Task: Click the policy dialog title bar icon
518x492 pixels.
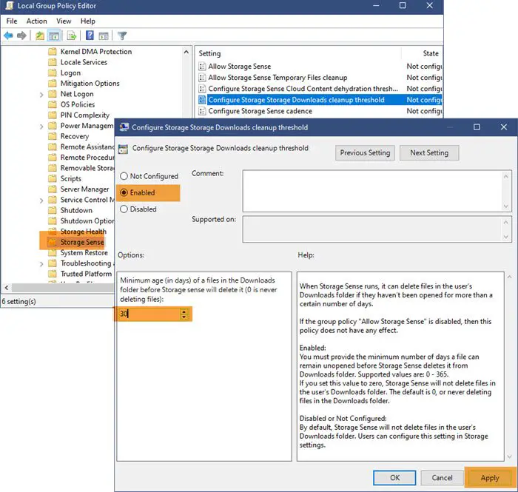Action: point(124,127)
